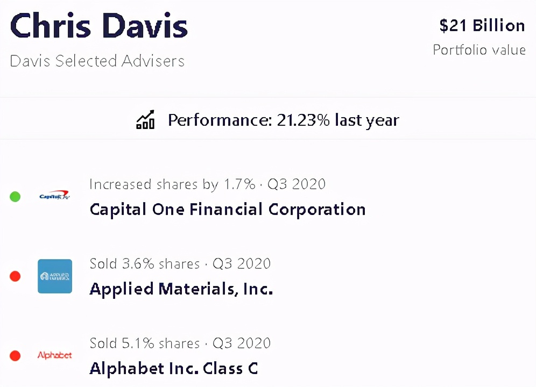This screenshot has height=387, width=536.
Task: Open Alphabet Inc. Class C holding
Action: click(173, 369)
